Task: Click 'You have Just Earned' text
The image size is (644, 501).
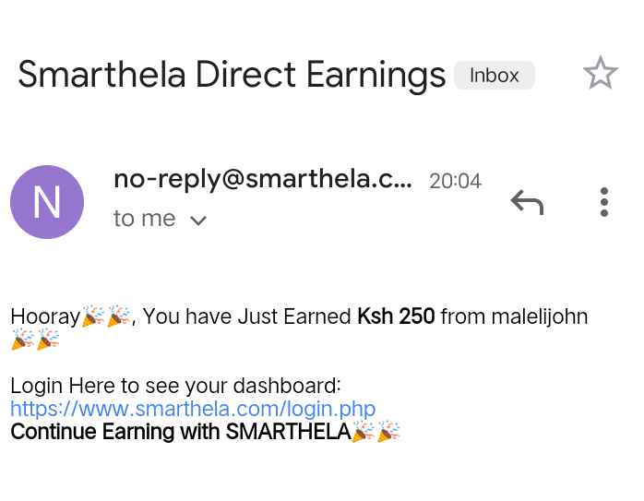Action: (x=247, y=316)
